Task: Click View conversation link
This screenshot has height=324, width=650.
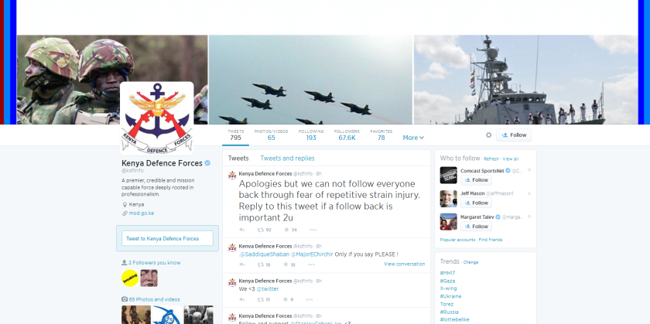Action: (404, 264)
